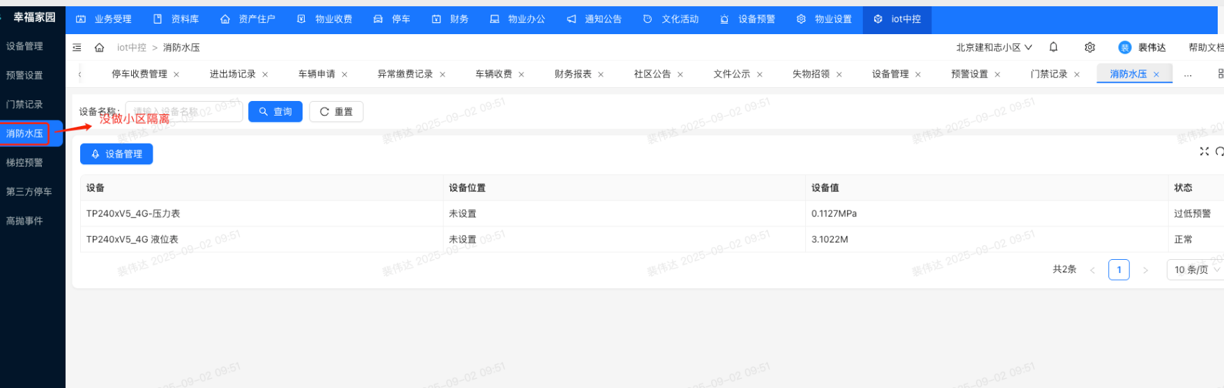Click the 查询 search button
Image resolution: width=1224 pixels, height=388 pixels.
click(275, 111)
